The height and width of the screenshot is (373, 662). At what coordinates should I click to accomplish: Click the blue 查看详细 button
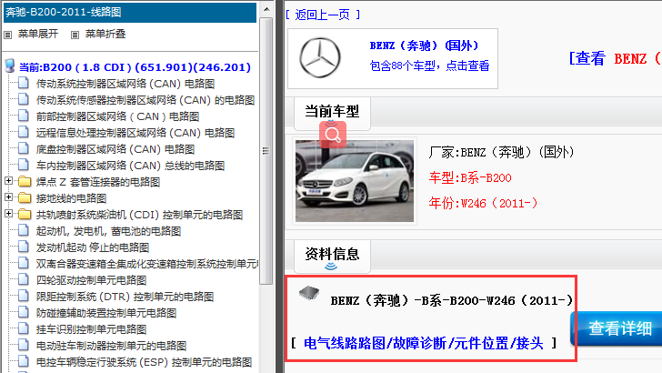tap(617, 328)
